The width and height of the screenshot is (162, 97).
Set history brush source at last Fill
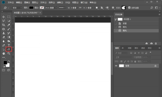point(116,31)
